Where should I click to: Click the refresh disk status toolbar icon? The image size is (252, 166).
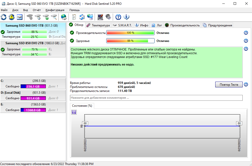[4, 17]
